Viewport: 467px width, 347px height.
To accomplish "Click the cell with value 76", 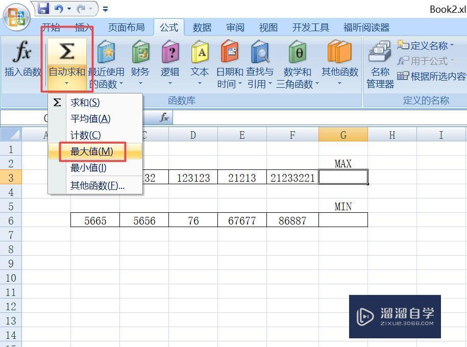I will click(193, 221).
